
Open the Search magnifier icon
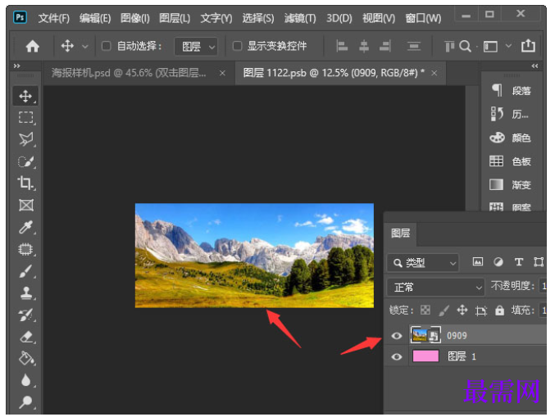[x=465, y=46]
